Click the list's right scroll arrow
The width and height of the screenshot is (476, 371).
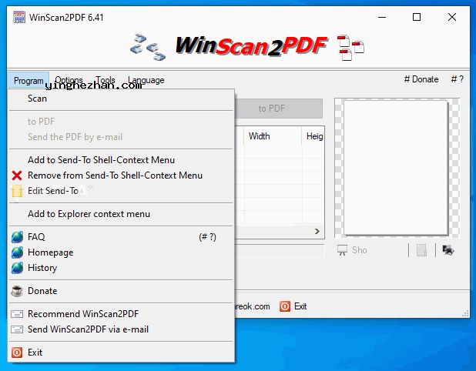click(x=317, y=232)
